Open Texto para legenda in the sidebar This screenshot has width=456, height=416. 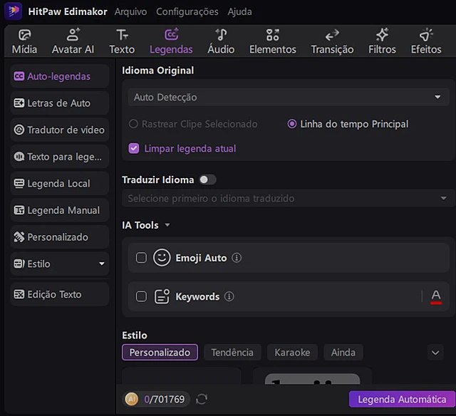click(60, 157)
